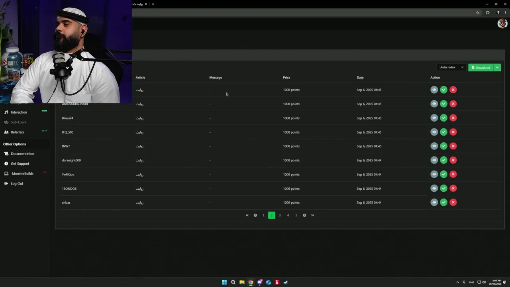Reject the chizar entry

[453, 202]
